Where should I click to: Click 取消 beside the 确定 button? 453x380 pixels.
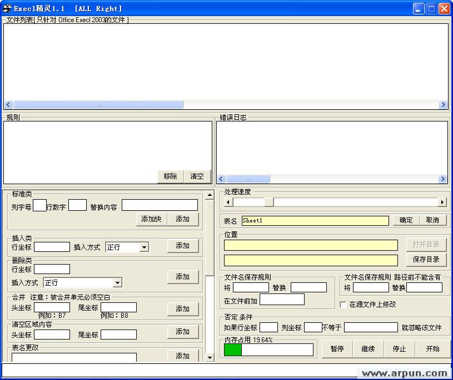pyautogui.click(x=434, y=220)
